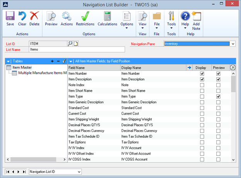
Task: Click the Item Tax Schedule ID field name
Action: [x=84, y=137]
